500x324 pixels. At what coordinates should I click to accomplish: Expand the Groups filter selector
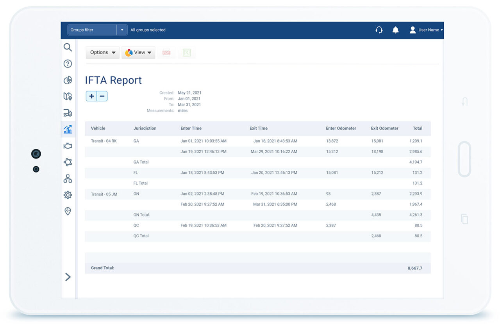tap(121, 30)
